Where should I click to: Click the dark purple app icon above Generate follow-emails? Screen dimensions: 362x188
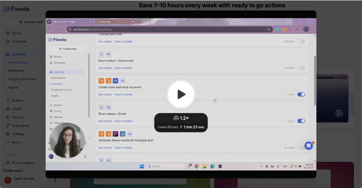pyautogui.click(x=115, y=134)
